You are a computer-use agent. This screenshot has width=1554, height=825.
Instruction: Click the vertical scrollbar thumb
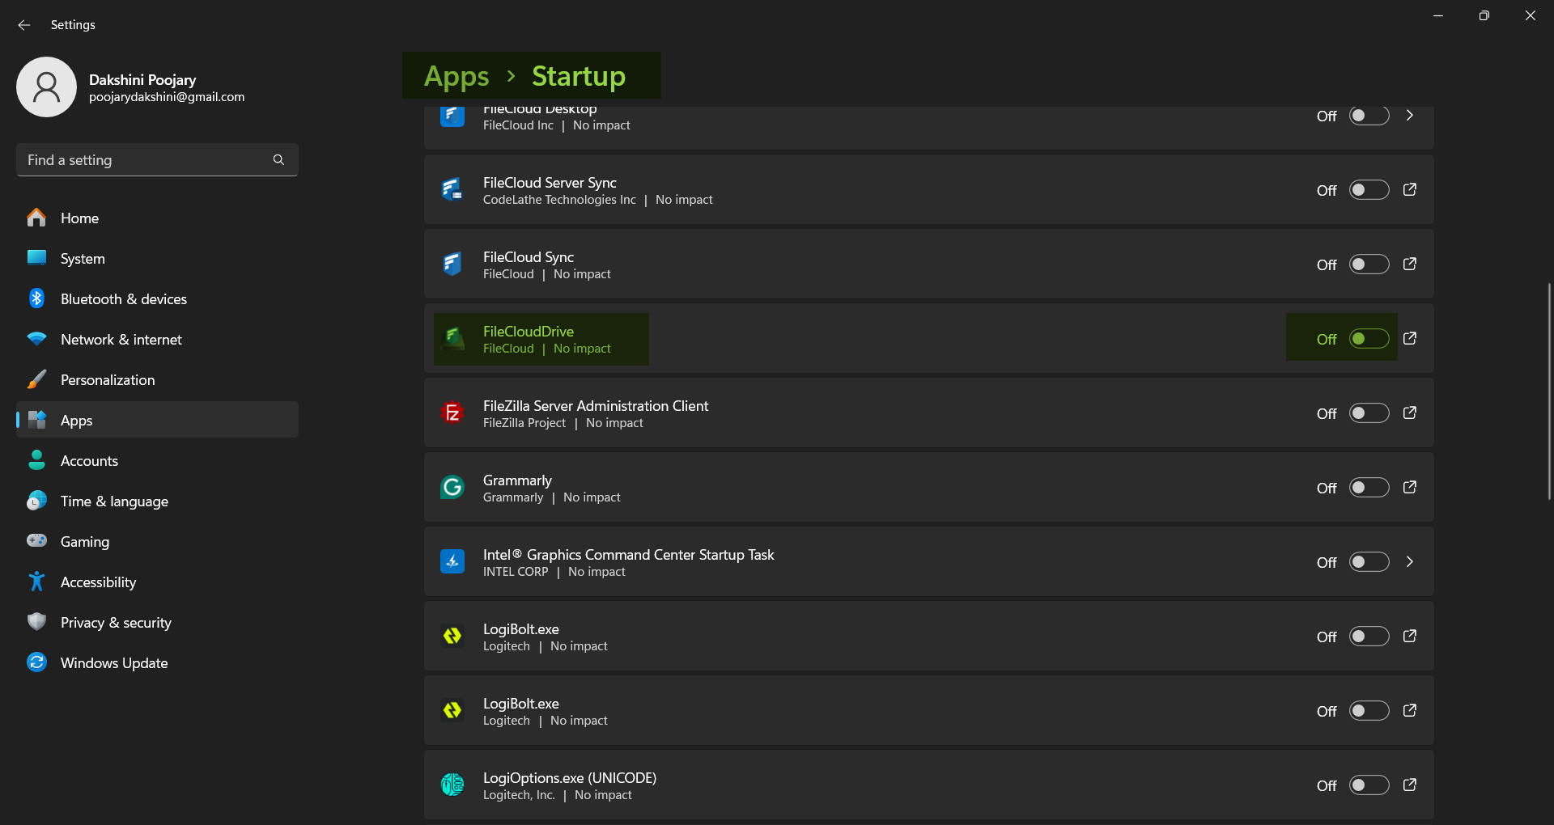point(1549,391)
